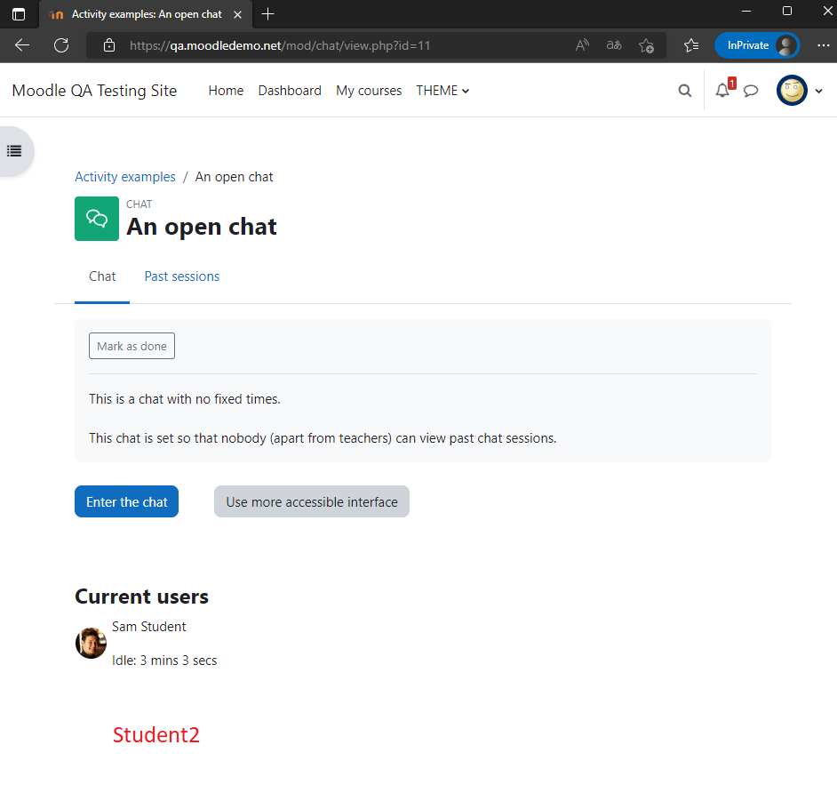Open the tab actions menu icon
837x785 pixels.
(18, 14)
